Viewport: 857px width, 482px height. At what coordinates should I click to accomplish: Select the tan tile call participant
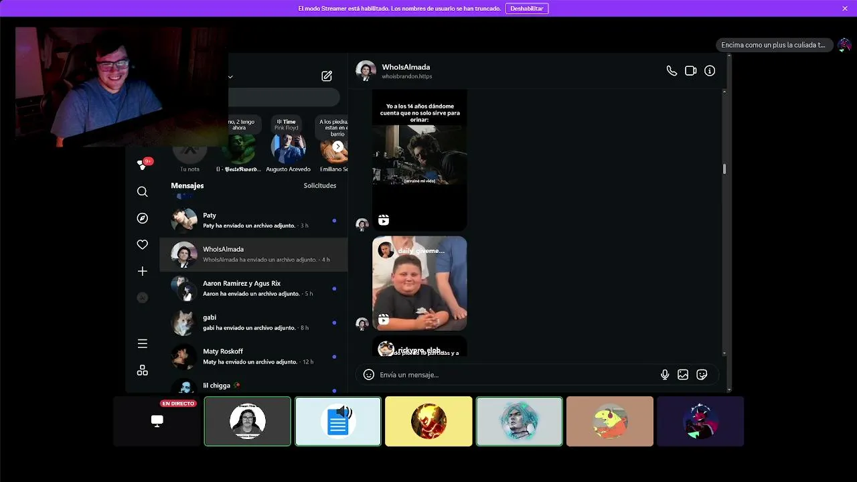[x=610, y=421]
